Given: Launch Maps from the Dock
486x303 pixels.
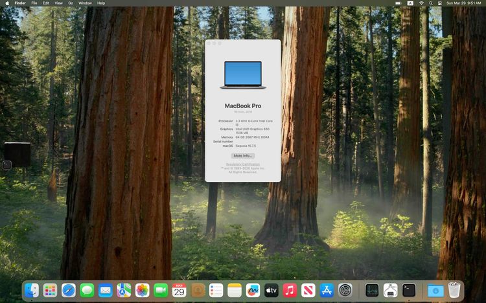Looking at the screenshot, I should (x=124, y=291).
